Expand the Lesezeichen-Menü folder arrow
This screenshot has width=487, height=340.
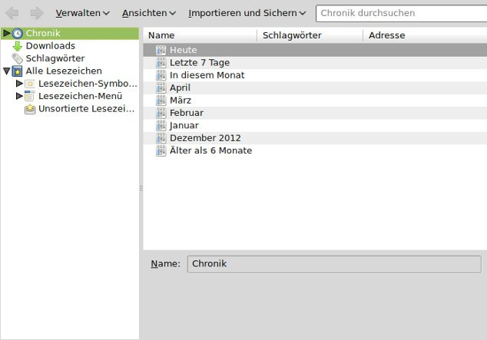19,96
